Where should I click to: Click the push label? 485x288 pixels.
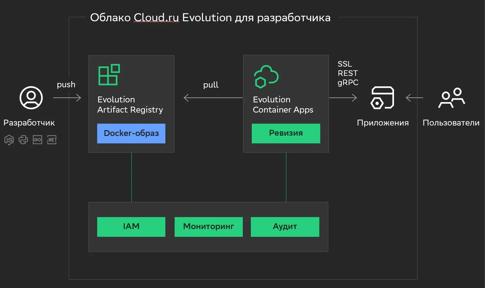coord(66,85)
